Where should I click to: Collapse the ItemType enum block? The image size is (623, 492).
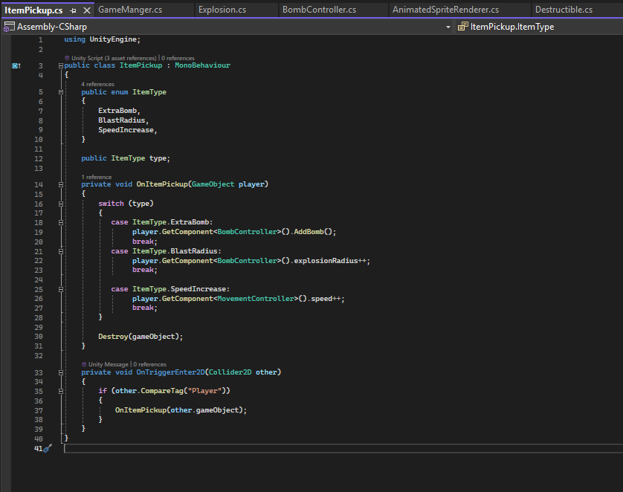coord(60,92)
